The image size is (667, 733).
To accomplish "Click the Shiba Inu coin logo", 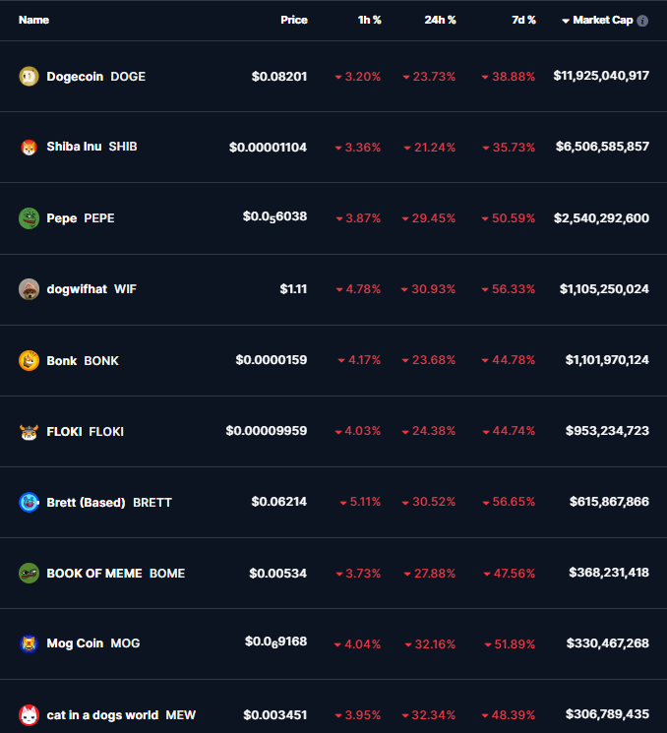I will [29, 148].
